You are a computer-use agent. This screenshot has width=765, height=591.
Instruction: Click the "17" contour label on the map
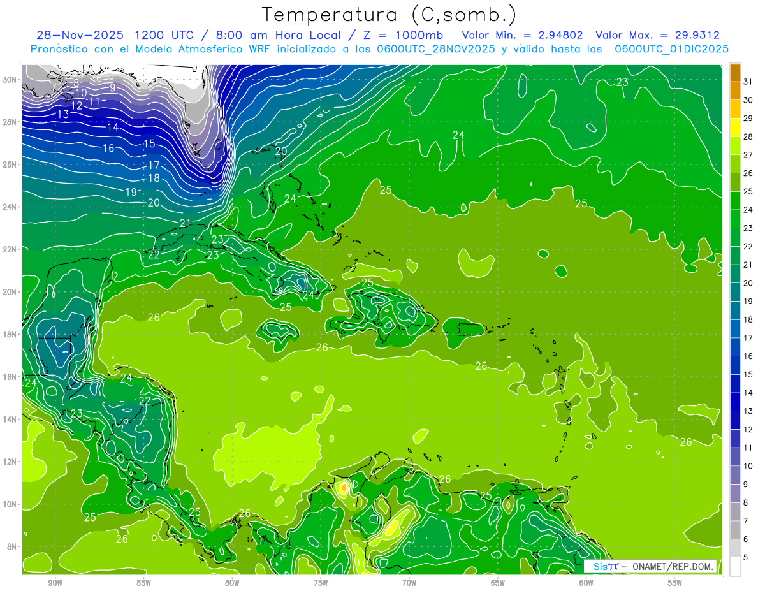pos(154,165)
